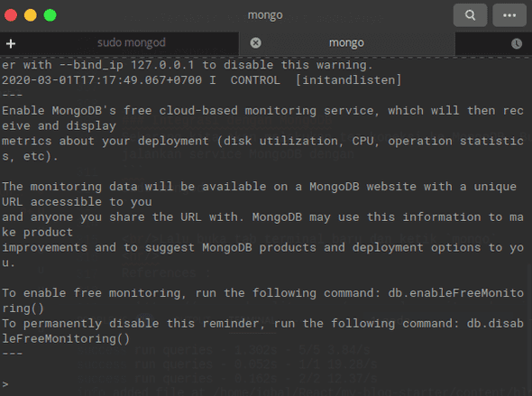Maximize the window with the green button
This screenshot has height=396, width=532.
click(x=50, y=15)
